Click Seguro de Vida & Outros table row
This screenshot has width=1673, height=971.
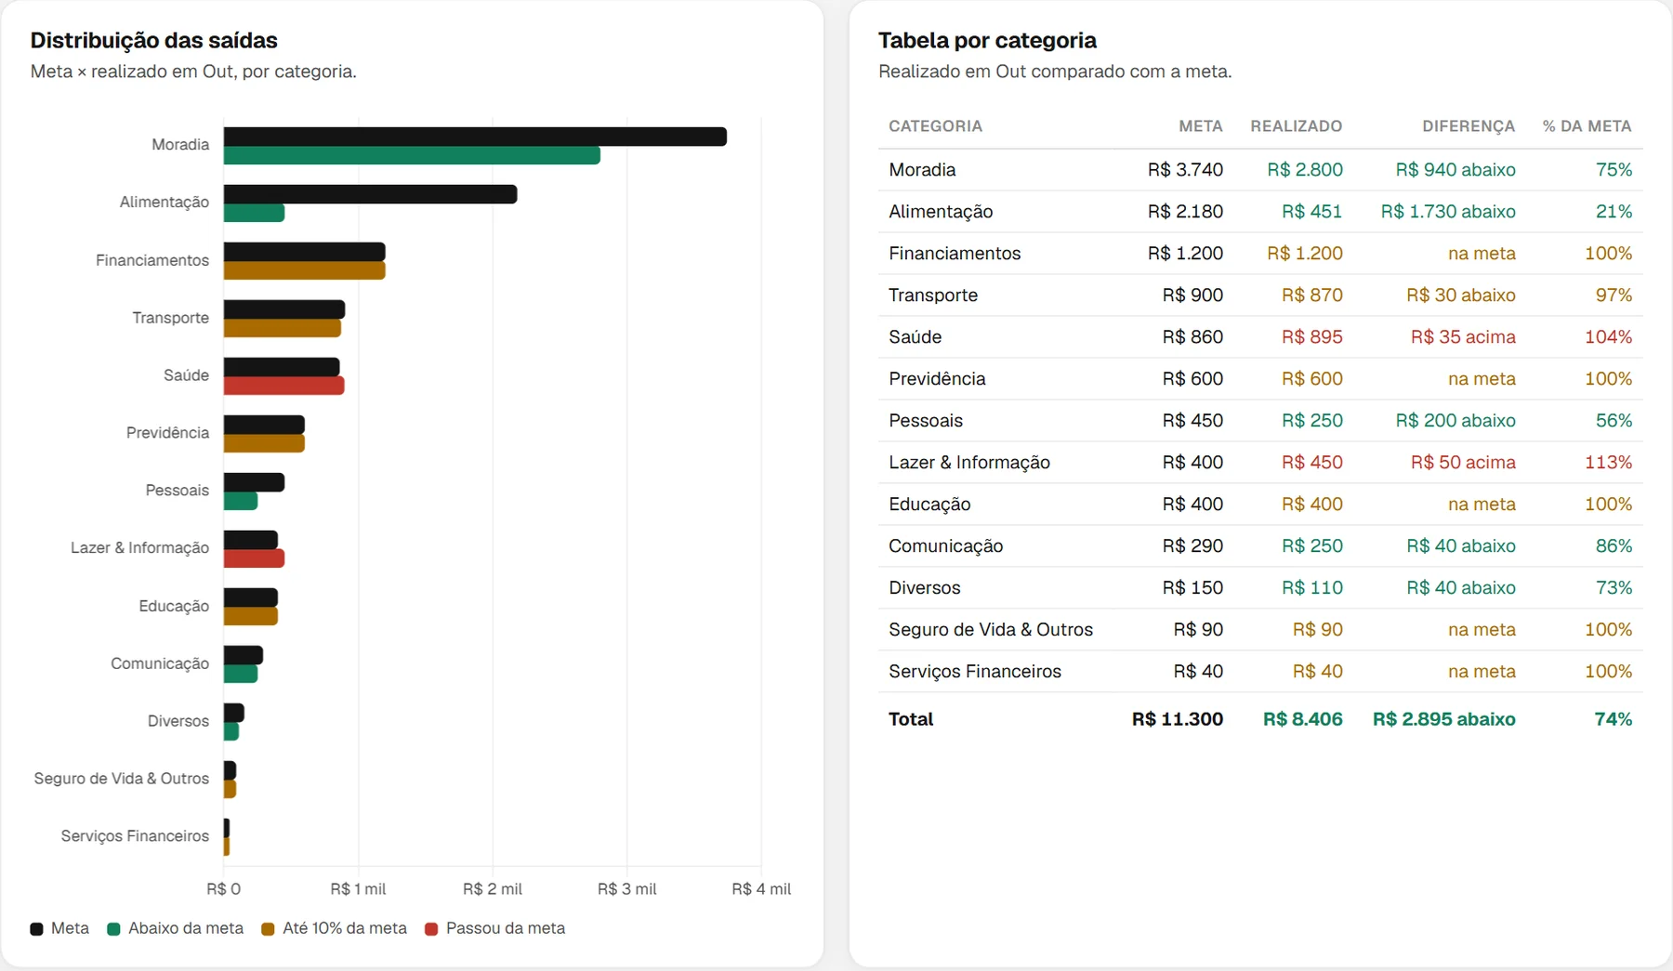tap(1260, 630)
